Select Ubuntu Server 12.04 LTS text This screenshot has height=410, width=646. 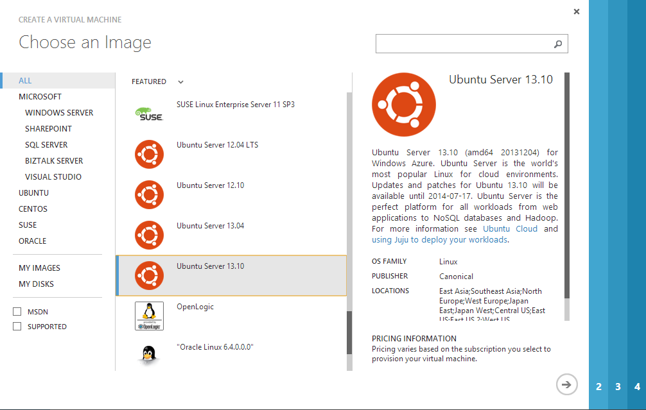[x=218, y=145]
